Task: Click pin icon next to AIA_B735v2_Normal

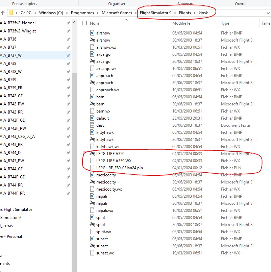Action: click(69, 23)
